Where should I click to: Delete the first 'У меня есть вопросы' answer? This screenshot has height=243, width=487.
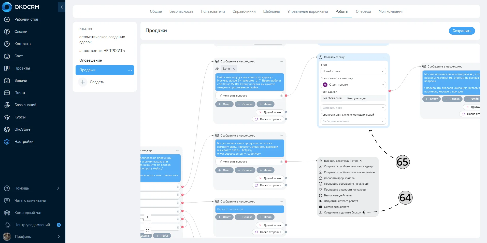281,96
